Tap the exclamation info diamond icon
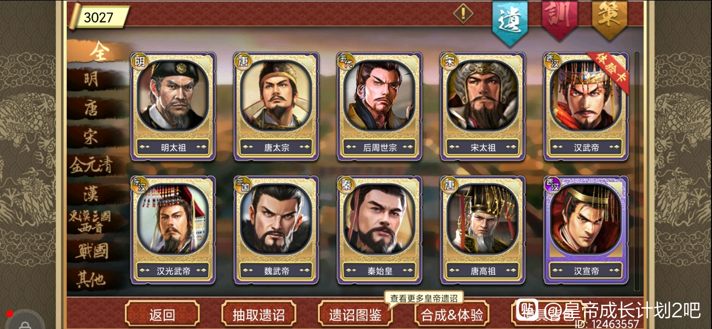This screenshot has height=329, width=712. pos(463,13)
